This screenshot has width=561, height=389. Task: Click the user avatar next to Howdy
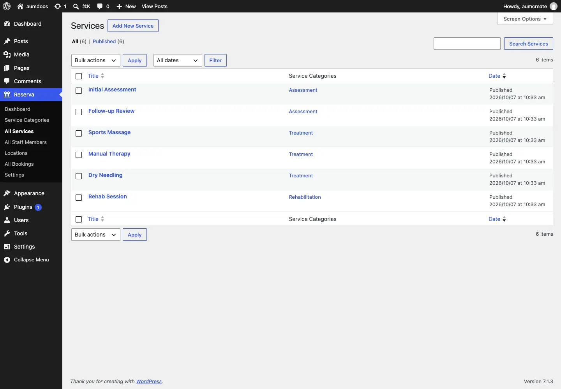click(554, 6)
